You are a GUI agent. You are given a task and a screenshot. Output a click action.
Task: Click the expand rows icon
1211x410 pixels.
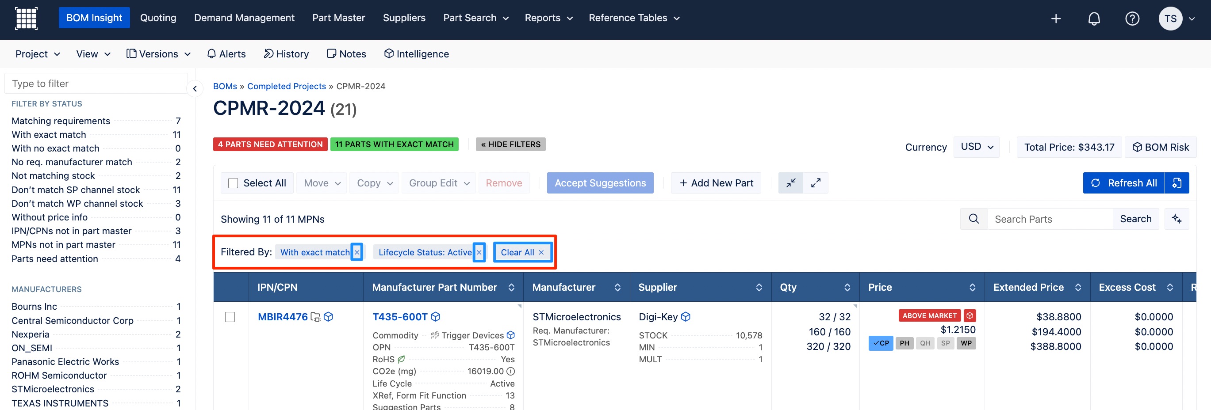[816, 183]
